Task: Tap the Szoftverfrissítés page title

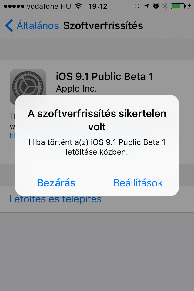Action: 103,25
